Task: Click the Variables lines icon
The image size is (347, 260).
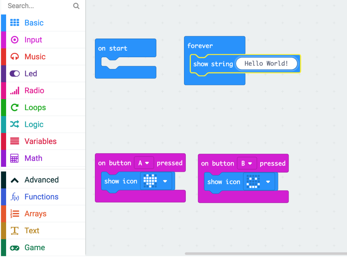Action: pyautogui.click(x=15, y=141)
